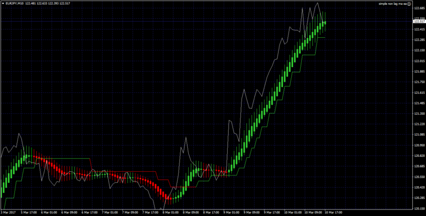Click the '9 Mar 09:00' time label
Screen dimensions: 426x216
(252, 212)
